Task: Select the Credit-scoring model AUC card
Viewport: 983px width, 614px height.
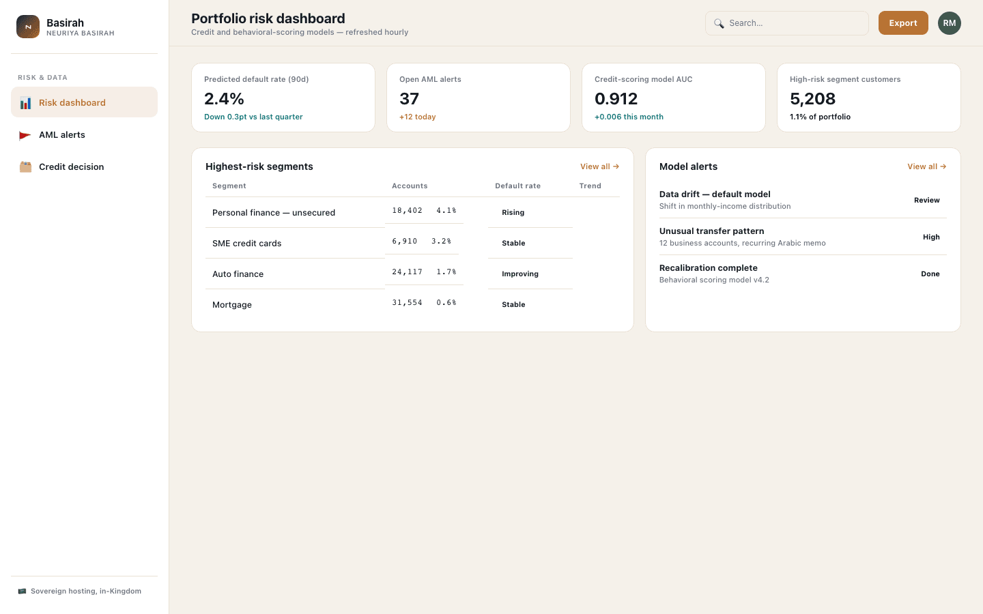Action: coord(674,98)
